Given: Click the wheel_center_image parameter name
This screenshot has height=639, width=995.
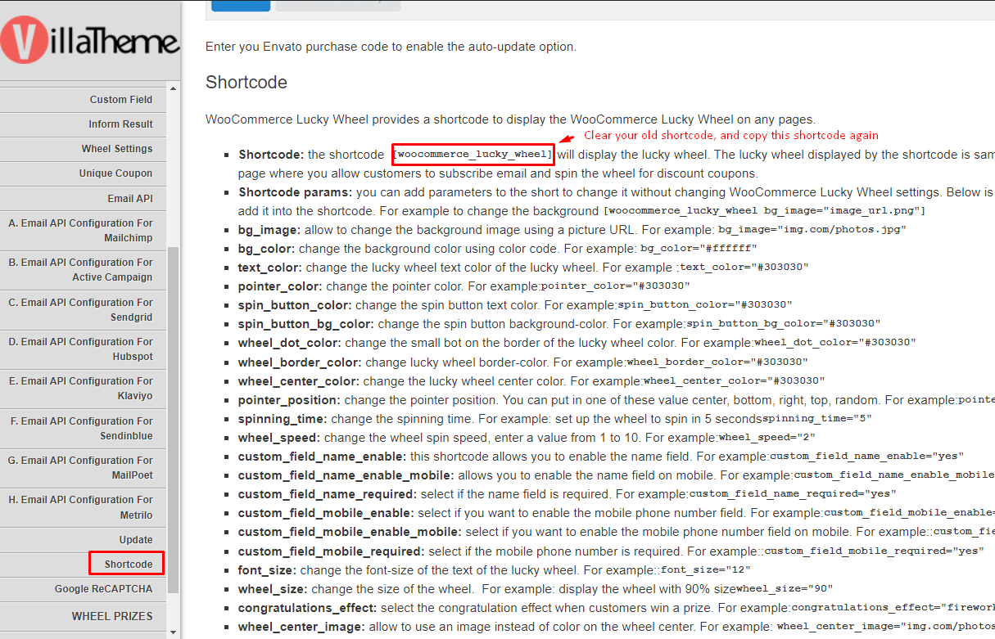Looking at the screenshot, I should click(301, 627).
